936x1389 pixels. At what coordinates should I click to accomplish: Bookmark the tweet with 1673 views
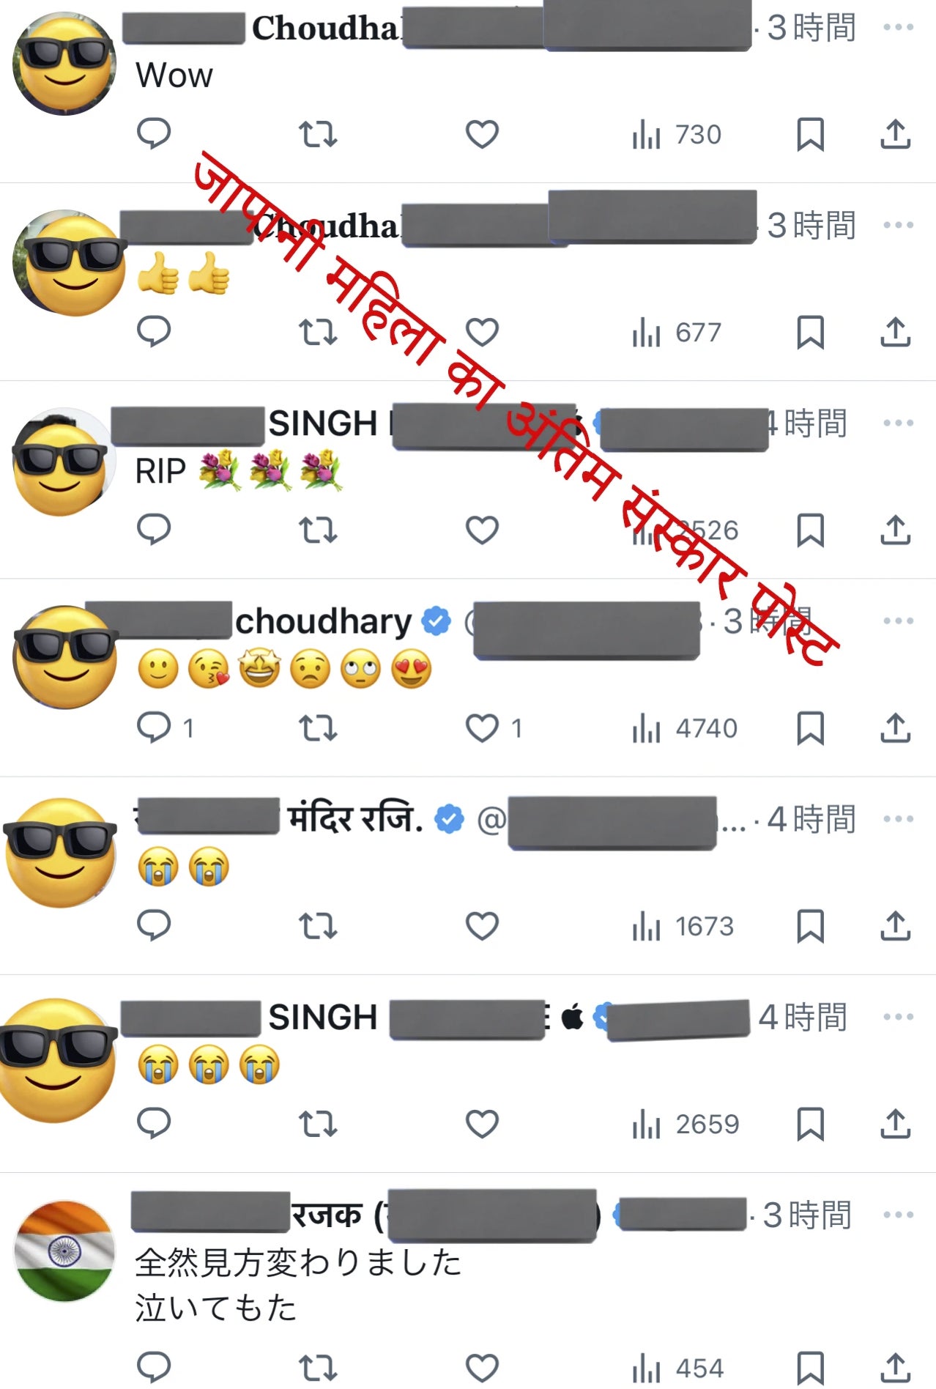point(810,926)
